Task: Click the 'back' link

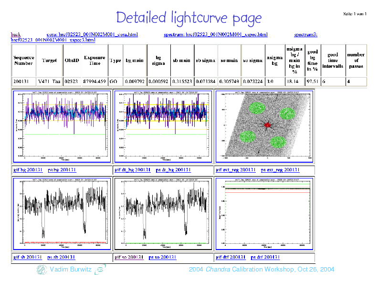Action: [x=16, y=35]
